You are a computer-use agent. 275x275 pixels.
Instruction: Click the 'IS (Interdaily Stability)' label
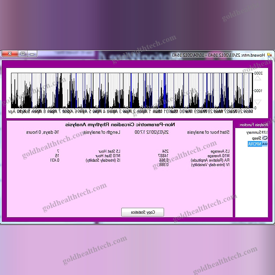tap(103, 160)
